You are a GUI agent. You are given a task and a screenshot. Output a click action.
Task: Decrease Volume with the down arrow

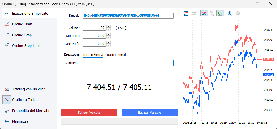pyautogui.click(x=109, y=29)
